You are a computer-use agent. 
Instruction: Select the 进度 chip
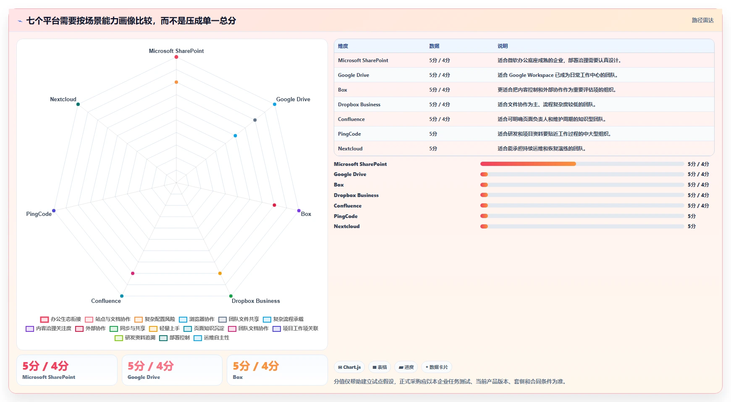point(406,367)
